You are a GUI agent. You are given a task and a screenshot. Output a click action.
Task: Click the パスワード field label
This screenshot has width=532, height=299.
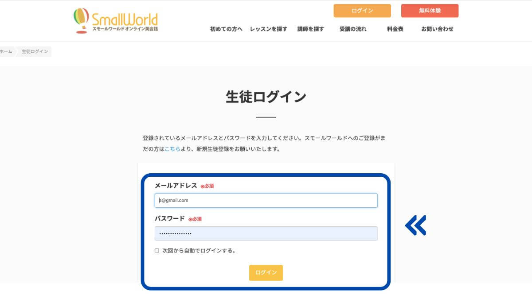pos(169,218)
